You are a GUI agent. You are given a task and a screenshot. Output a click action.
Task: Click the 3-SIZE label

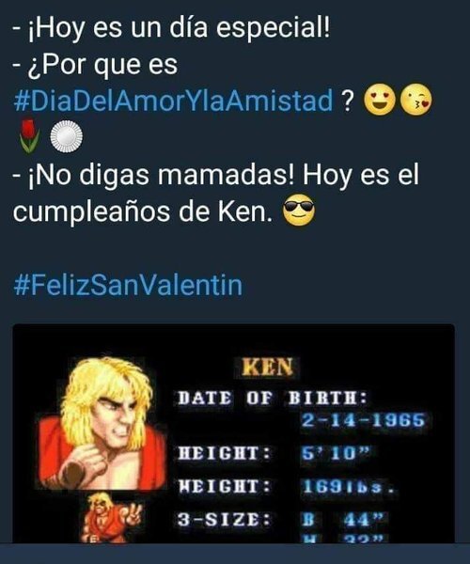click(224, 520)
